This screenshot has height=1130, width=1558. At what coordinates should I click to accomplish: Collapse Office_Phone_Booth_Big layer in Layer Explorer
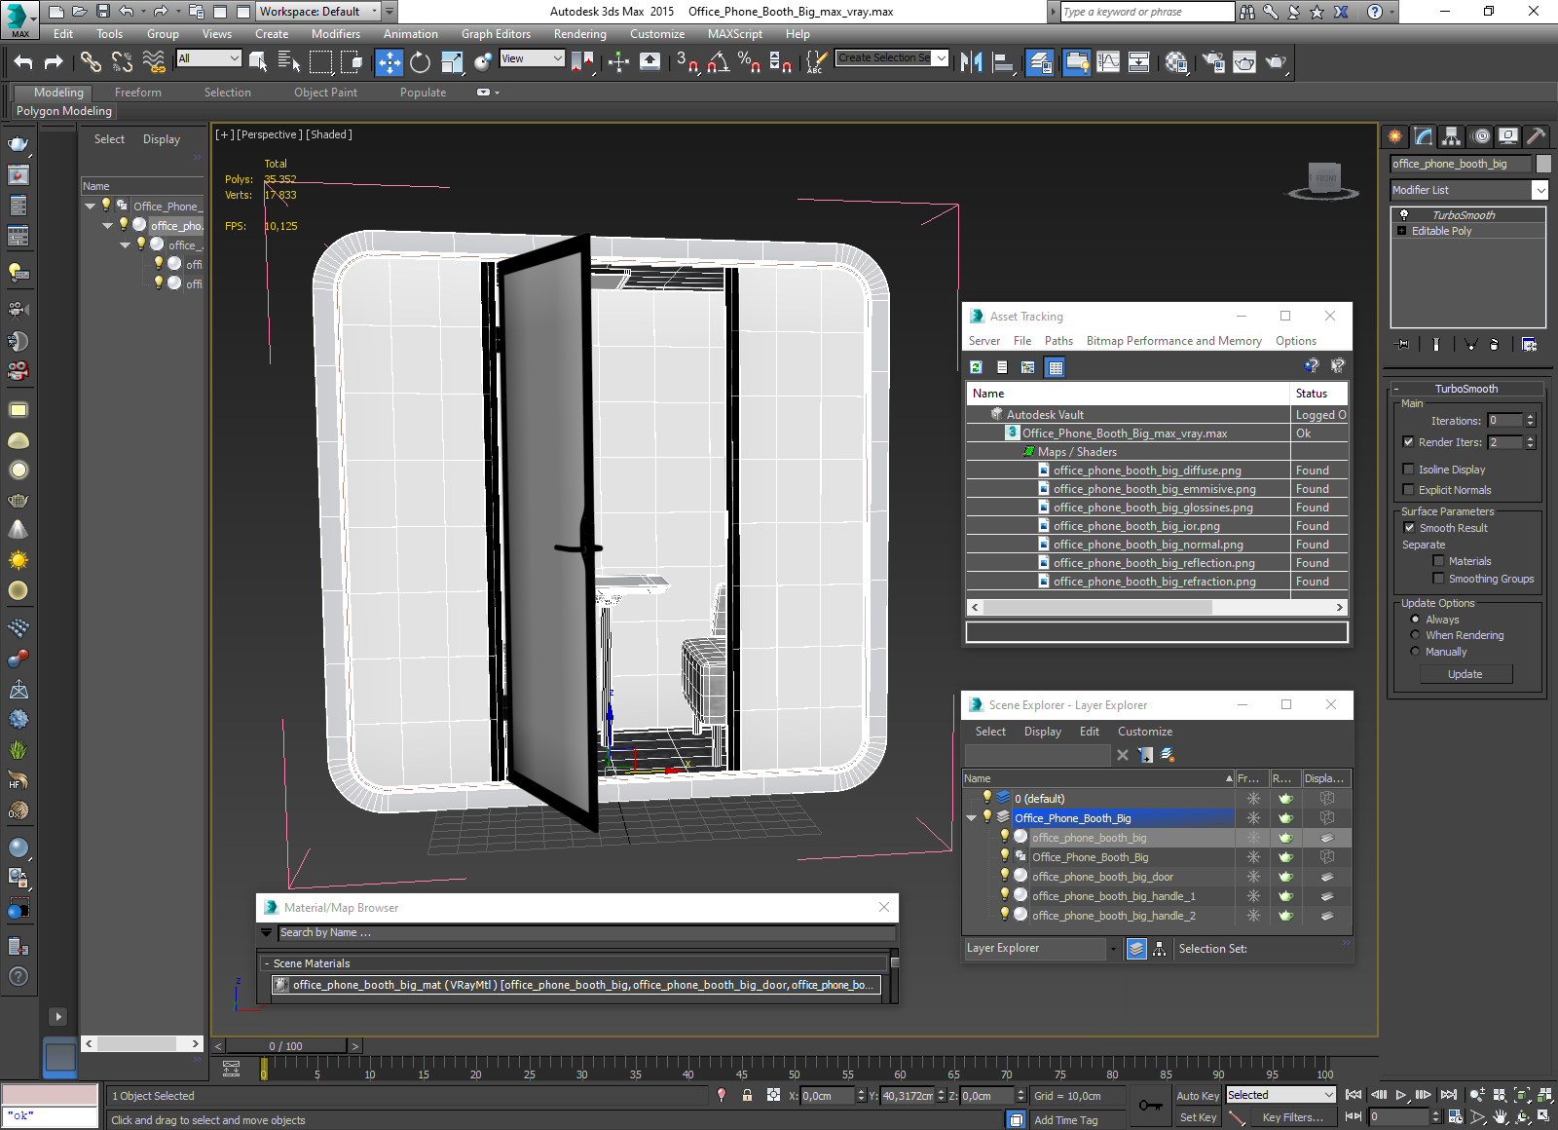click(971, 818)
